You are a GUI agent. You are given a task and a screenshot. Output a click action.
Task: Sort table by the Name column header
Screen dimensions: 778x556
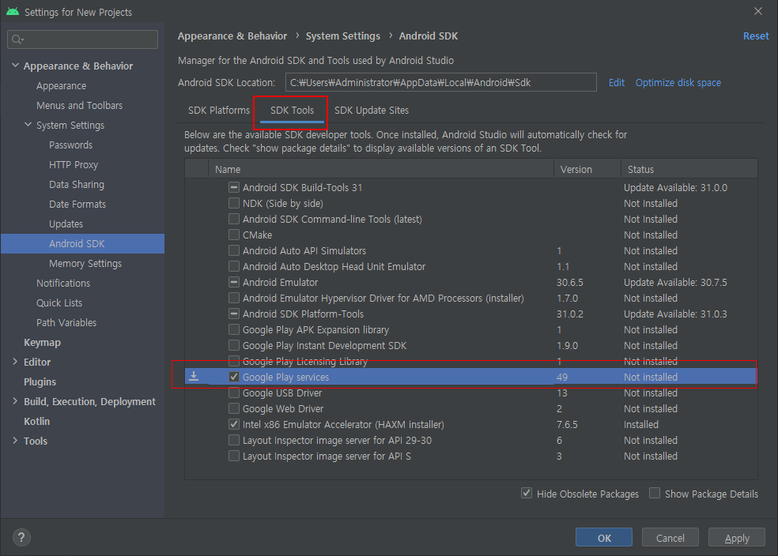point(380,169)
